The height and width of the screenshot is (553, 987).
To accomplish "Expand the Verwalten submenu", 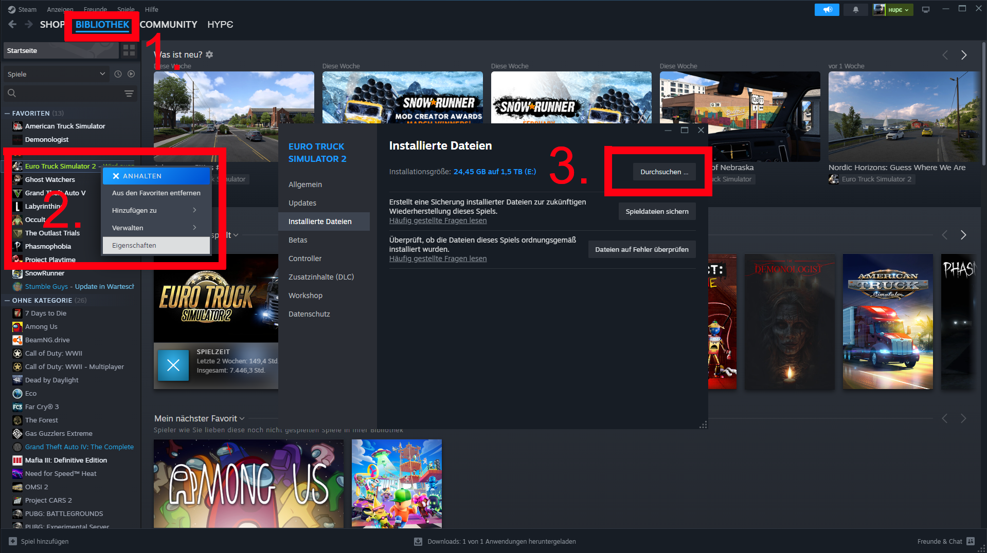I will coord(156,228).
